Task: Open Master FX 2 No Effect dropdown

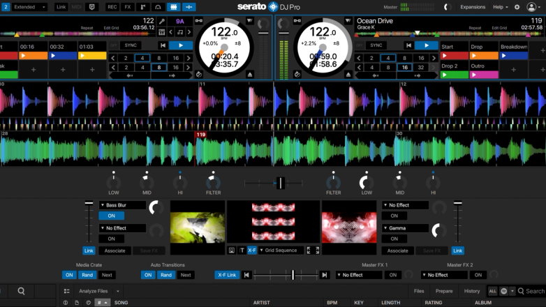Action: 444,275
